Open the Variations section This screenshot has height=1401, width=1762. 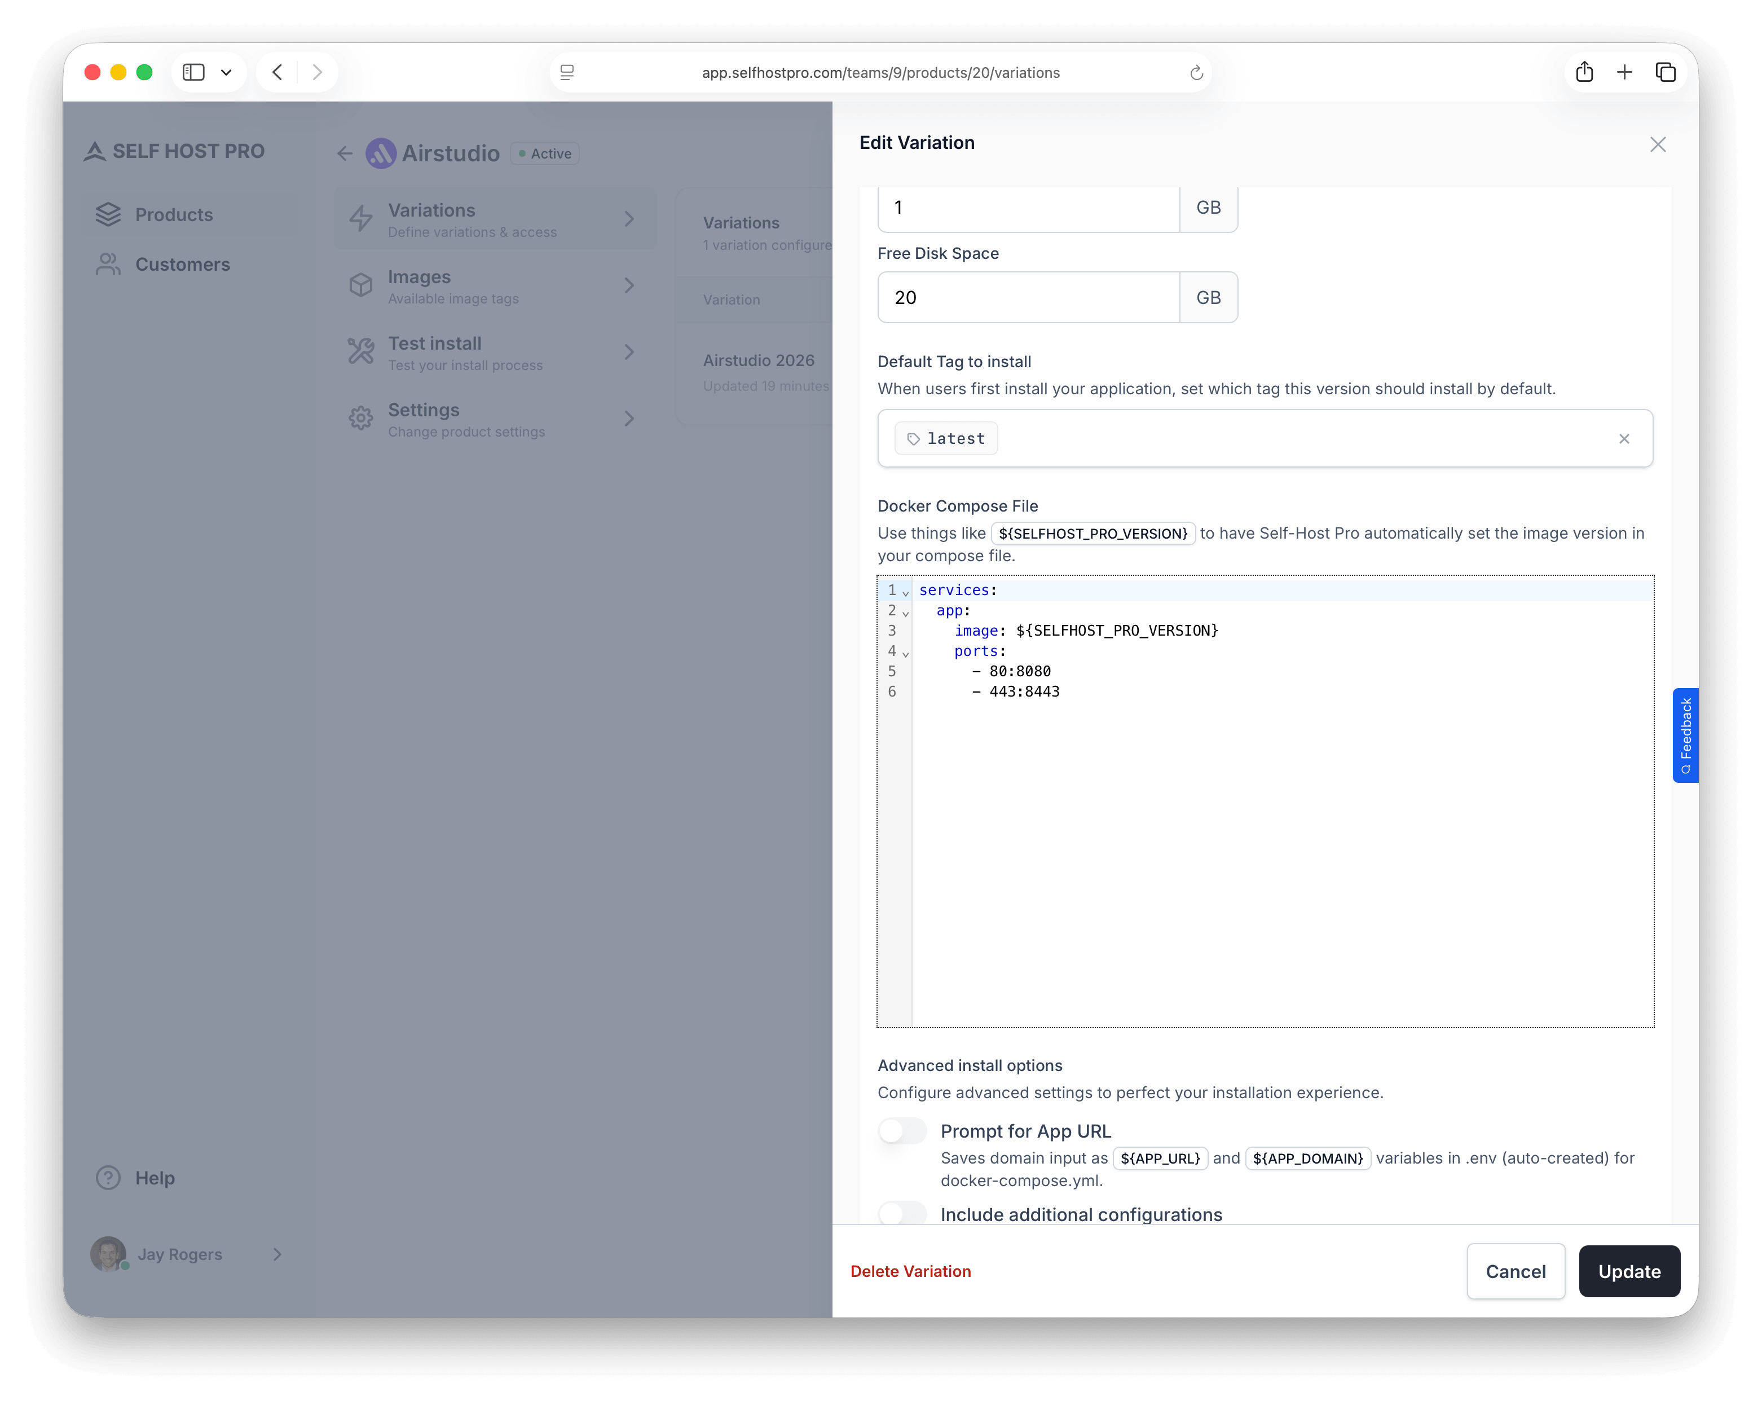pyautogui.click(x=495, y=219)
